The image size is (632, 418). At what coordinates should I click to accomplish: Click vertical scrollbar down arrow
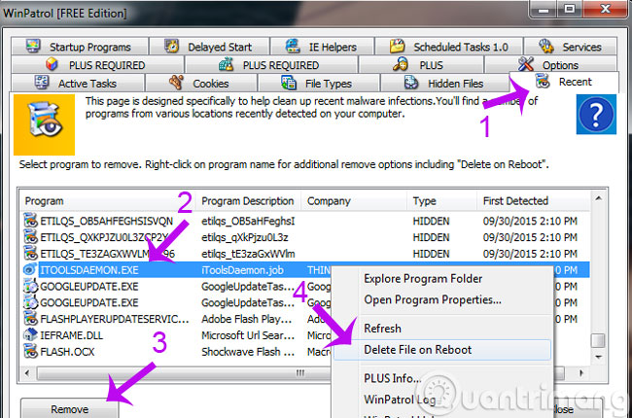point(599,357)
